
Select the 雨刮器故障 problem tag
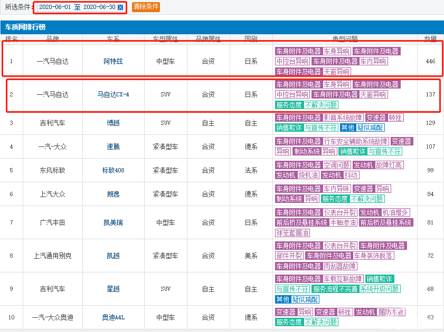tap(339, 266)
